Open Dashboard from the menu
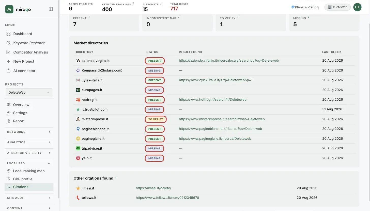 pyautogui.click(x=23, y=34)
